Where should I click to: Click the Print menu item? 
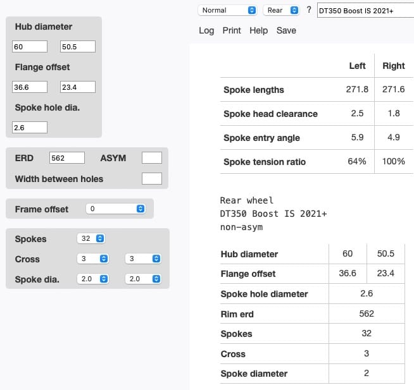(232, 30)
